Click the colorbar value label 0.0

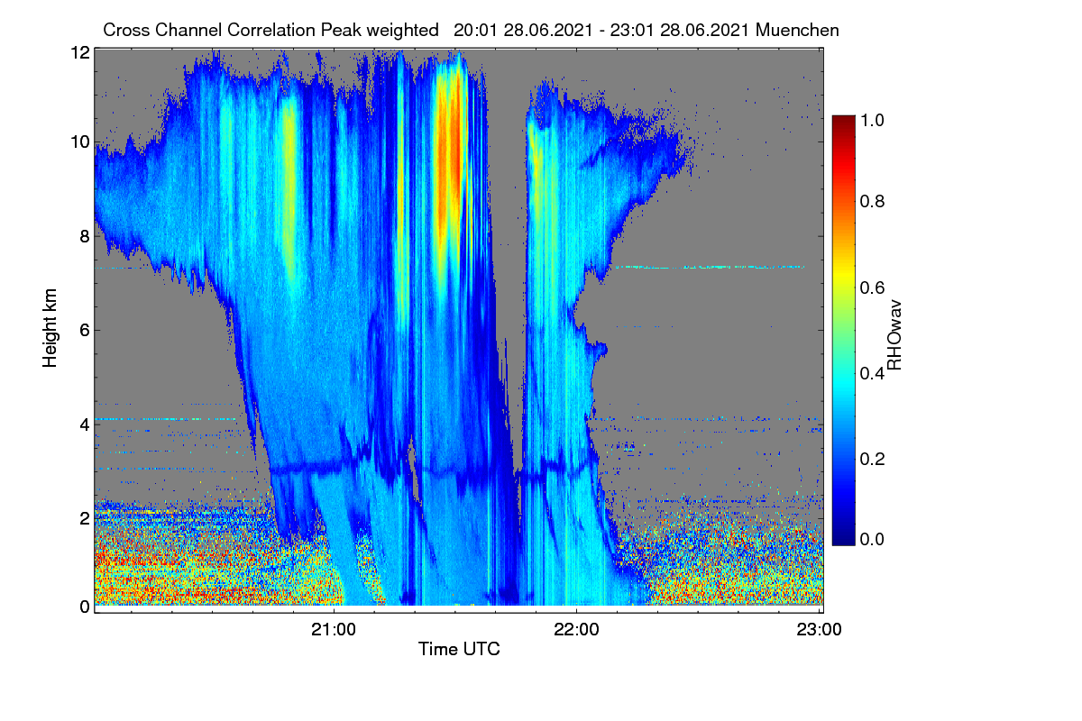[872, 539]
